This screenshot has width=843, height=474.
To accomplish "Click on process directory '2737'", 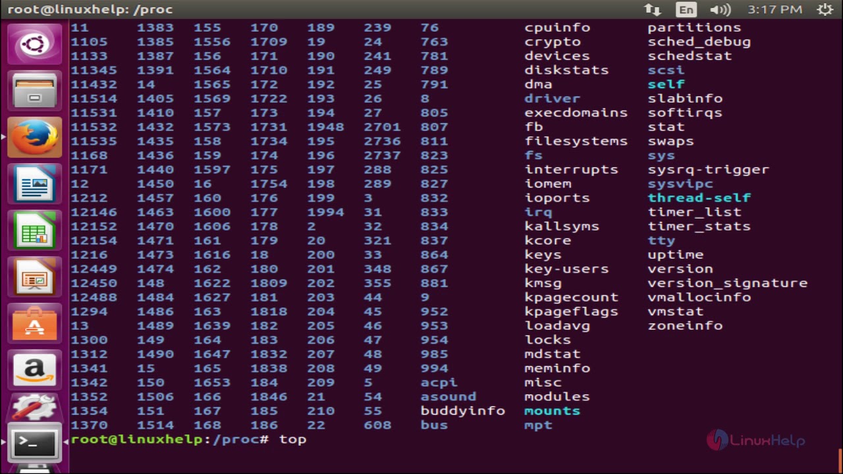I will (382, 155).
